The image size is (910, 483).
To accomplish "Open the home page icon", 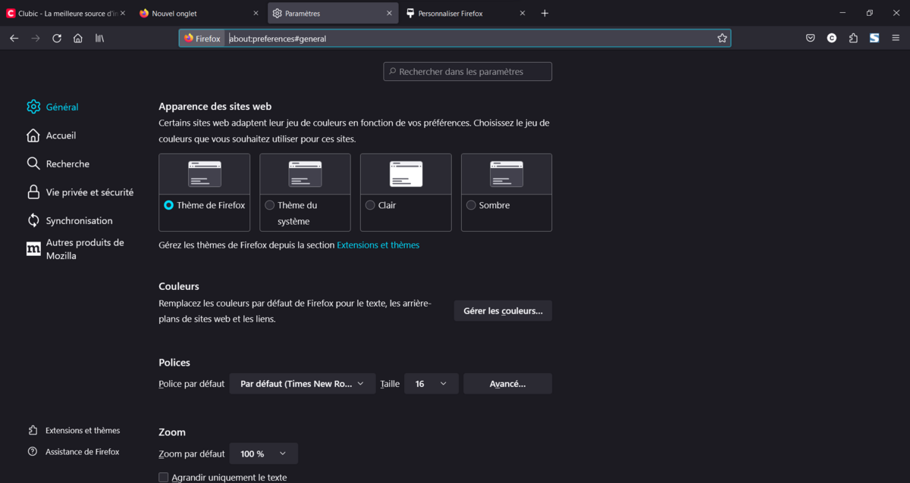I will click(78, 38).
